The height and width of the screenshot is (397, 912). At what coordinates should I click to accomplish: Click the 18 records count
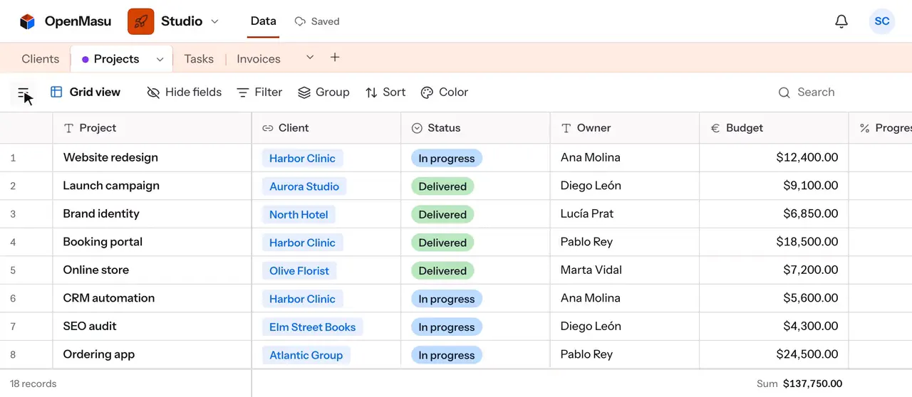pos(33,383)
